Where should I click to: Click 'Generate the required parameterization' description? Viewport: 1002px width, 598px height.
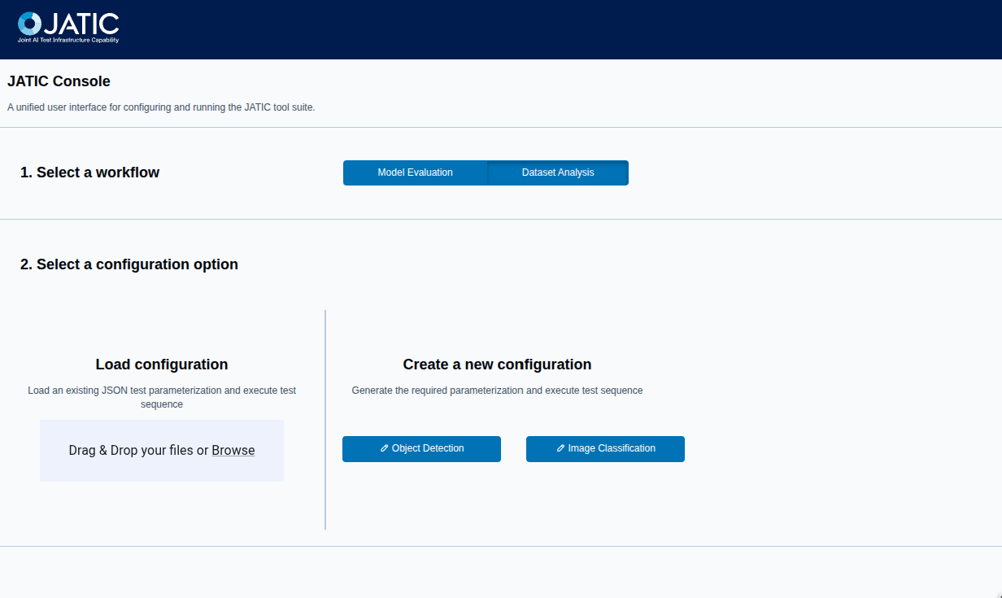pos(497,391)
